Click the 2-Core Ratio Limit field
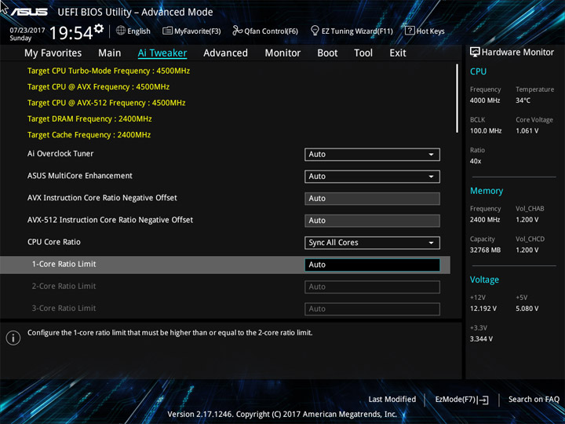This screenshot has height=424, width=565. click(x=372, y=287)
